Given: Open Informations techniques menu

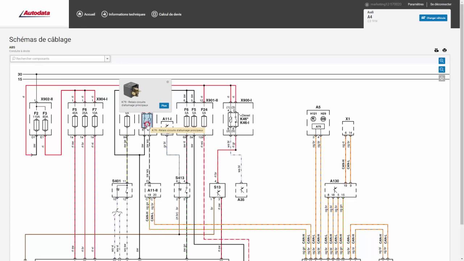Looking at the screenshot, I should click(x=123, y=14).
